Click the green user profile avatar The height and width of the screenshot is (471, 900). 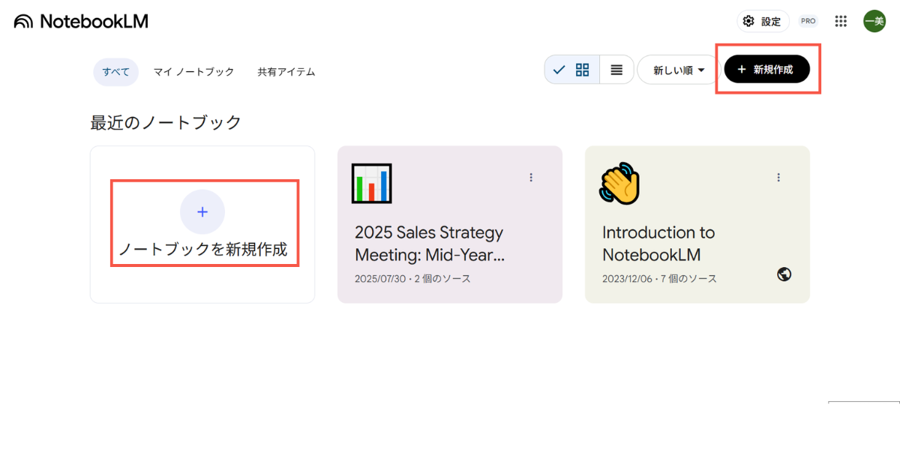coord(874,21)
